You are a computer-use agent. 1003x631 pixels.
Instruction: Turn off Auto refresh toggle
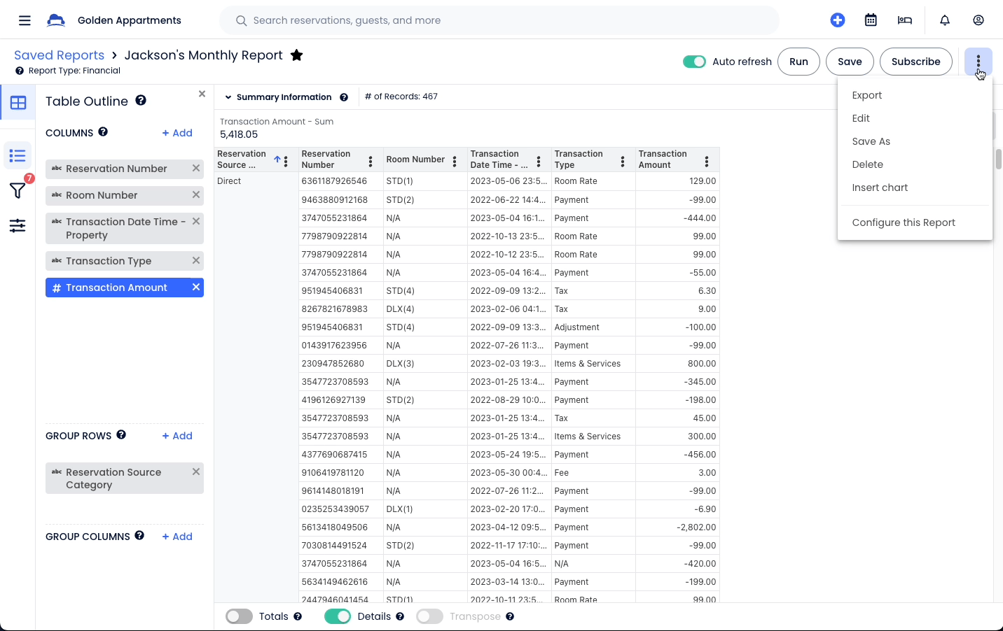pos(694,62)
